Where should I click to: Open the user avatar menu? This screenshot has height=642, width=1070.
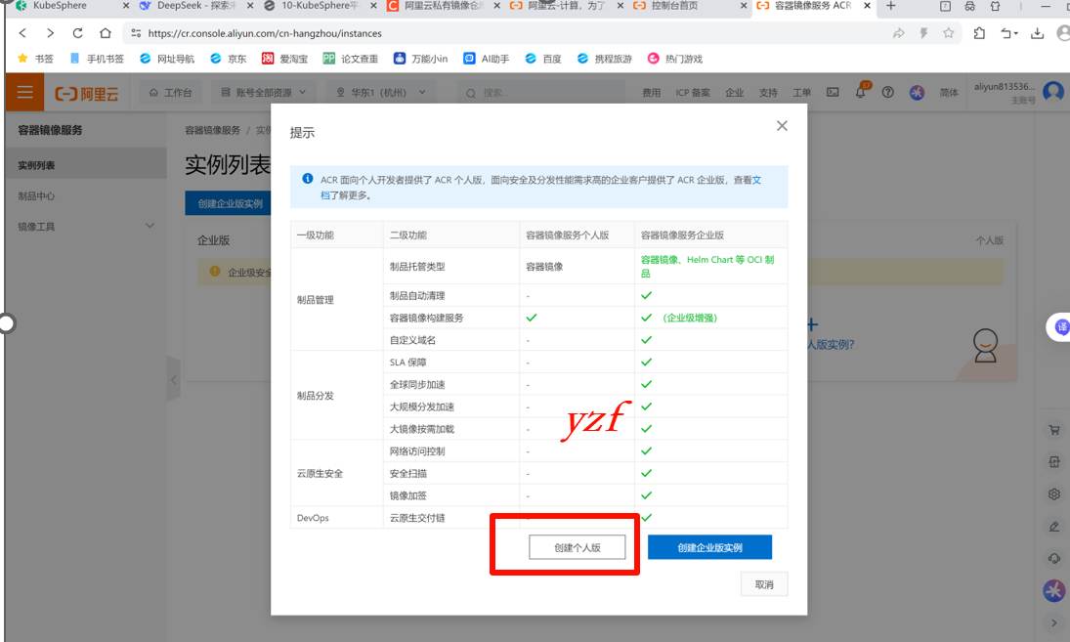pos(1053,91)
